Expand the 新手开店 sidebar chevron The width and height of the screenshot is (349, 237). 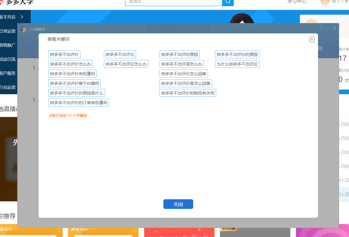point(22,17)
